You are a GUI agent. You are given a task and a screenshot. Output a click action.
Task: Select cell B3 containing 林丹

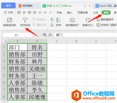[x=37, y=61]
